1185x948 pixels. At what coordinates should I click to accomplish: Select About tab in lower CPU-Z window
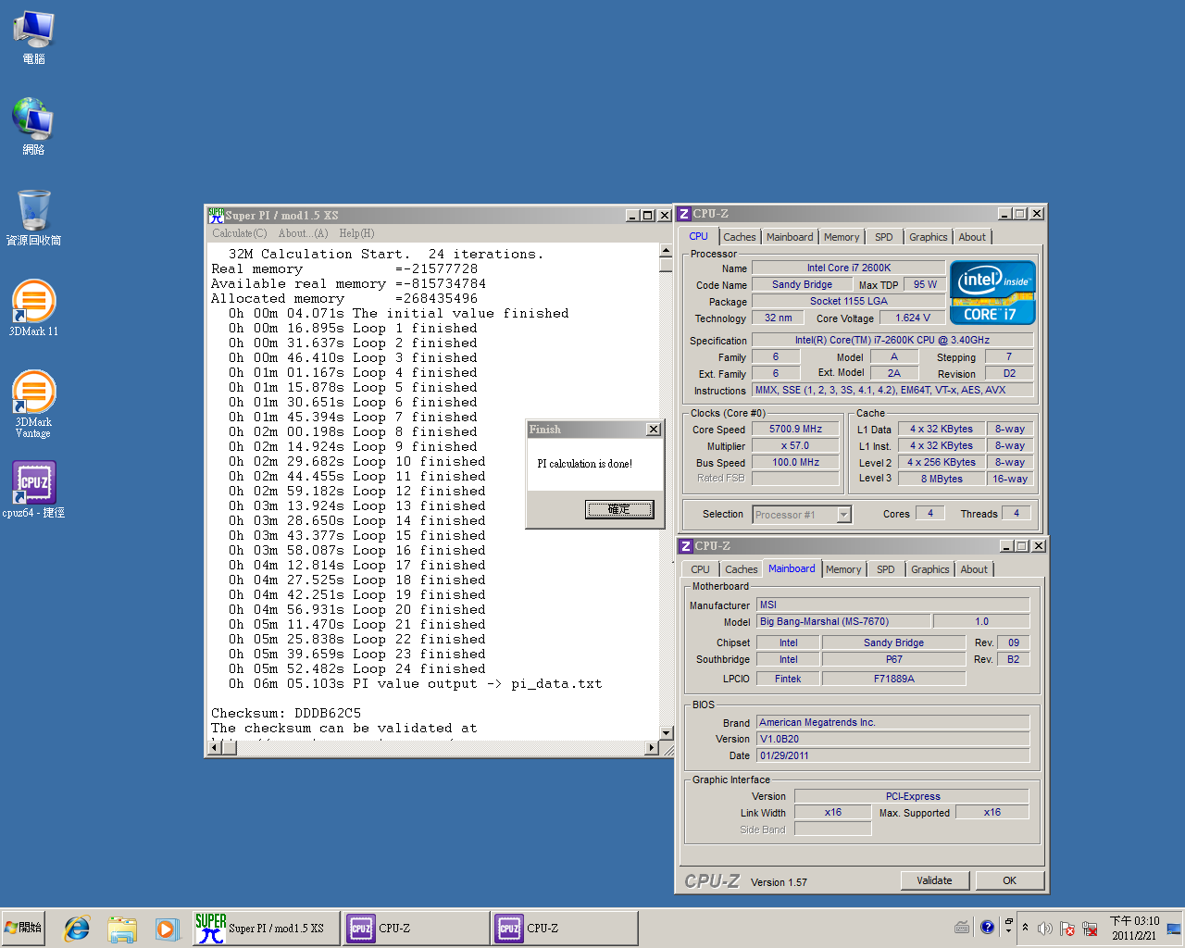click(974, 569)
